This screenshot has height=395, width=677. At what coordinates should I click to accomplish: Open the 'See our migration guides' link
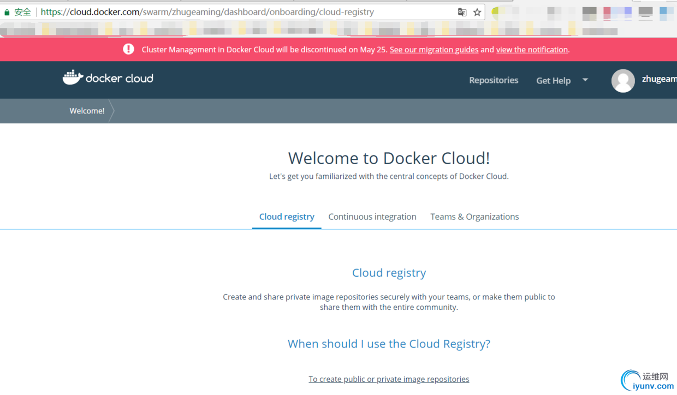point(434,50)
